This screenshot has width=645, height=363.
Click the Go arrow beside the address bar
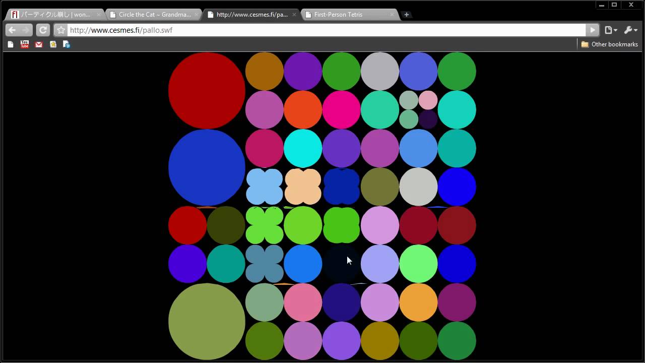pyautogui.click(x=593, y=30)
